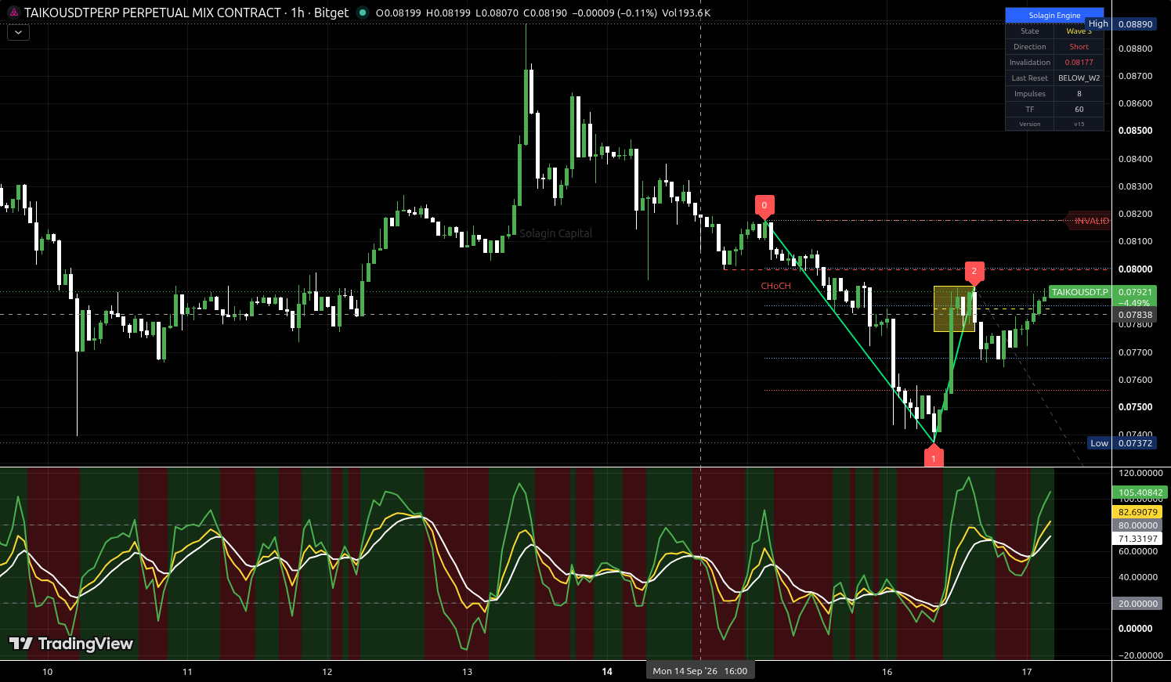
Task: Select the wave marker labeled 1
Action: click(934, 457)
